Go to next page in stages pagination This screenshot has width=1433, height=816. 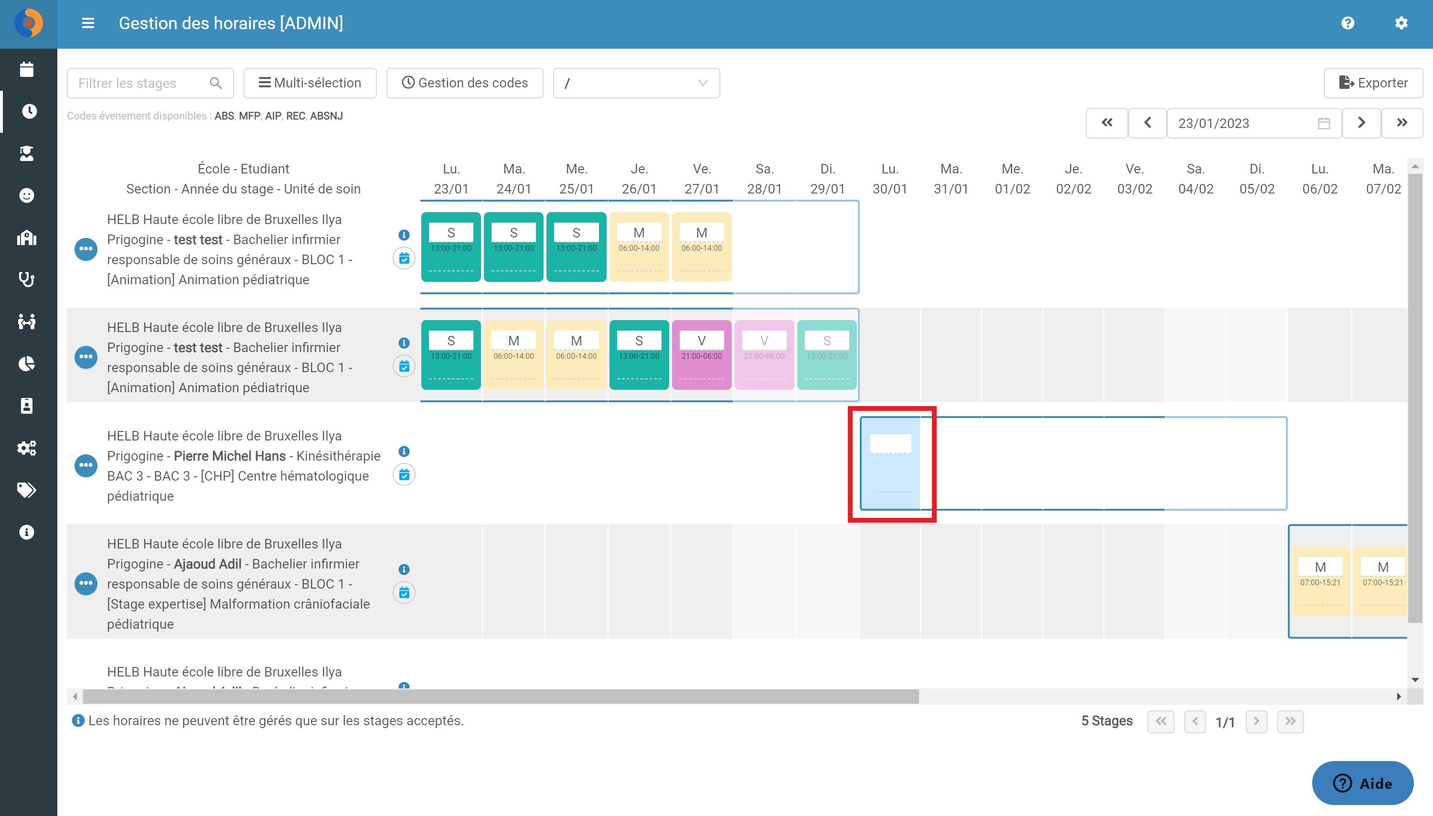coord(1257,721)
